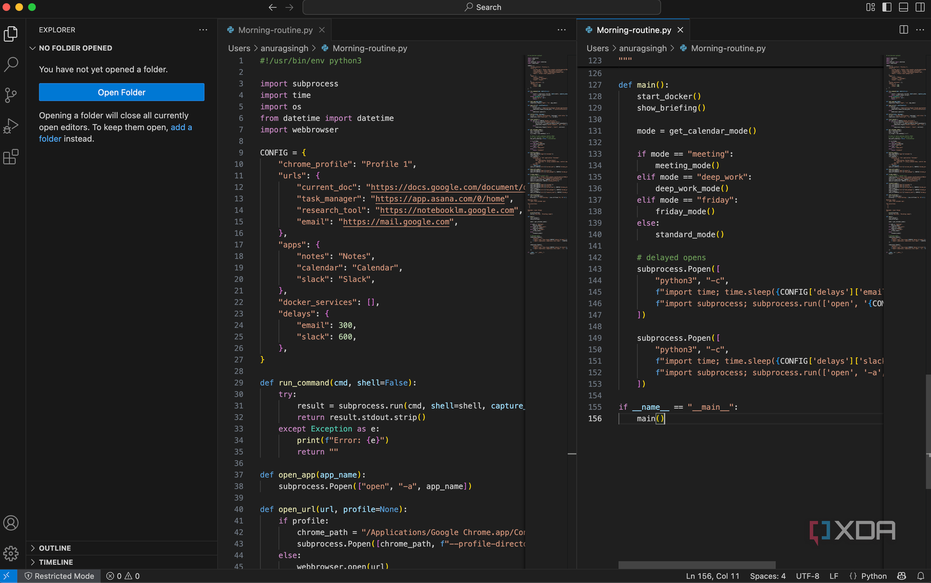
Task: Click the Open Folder button
Action: (121, 92)
